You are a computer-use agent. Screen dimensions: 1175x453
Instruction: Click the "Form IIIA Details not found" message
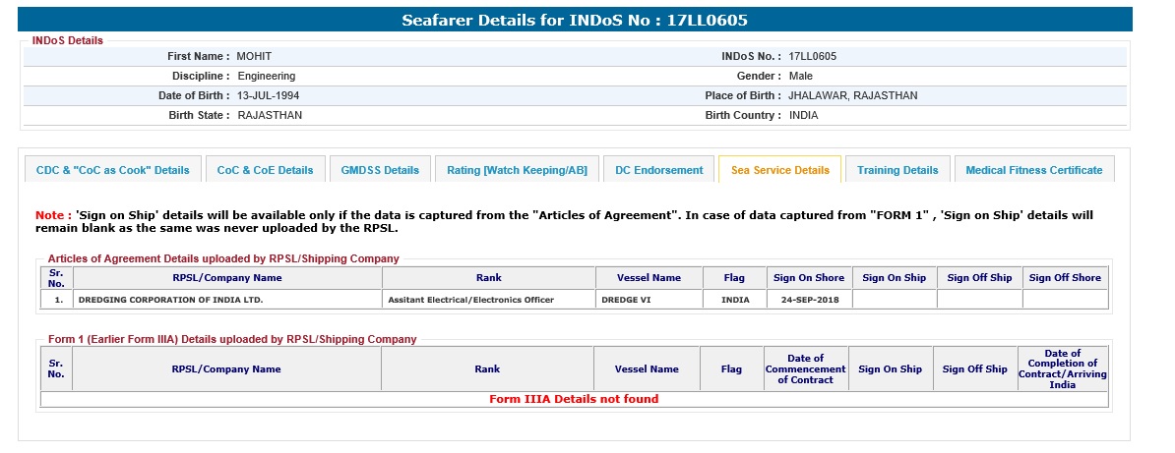[574, 399]
